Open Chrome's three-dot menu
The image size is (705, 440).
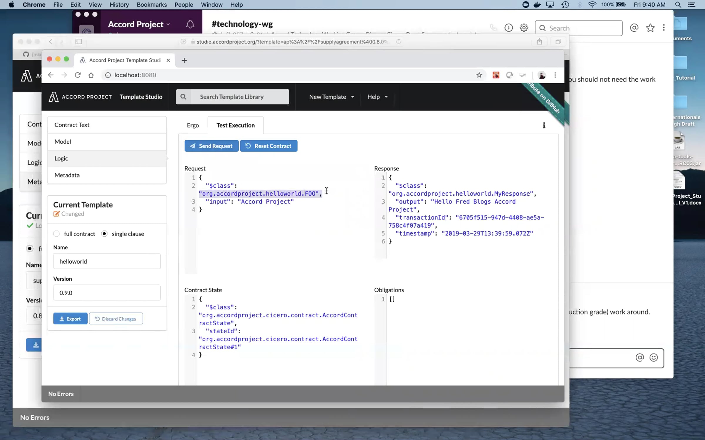point(555,75)
